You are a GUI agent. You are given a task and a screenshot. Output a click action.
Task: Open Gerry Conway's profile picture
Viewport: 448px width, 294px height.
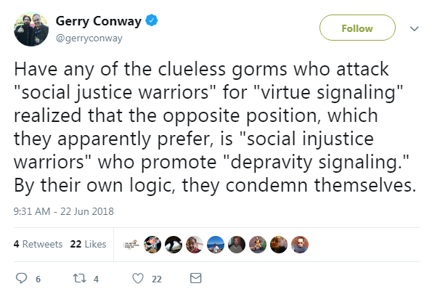tap(31, 29)
